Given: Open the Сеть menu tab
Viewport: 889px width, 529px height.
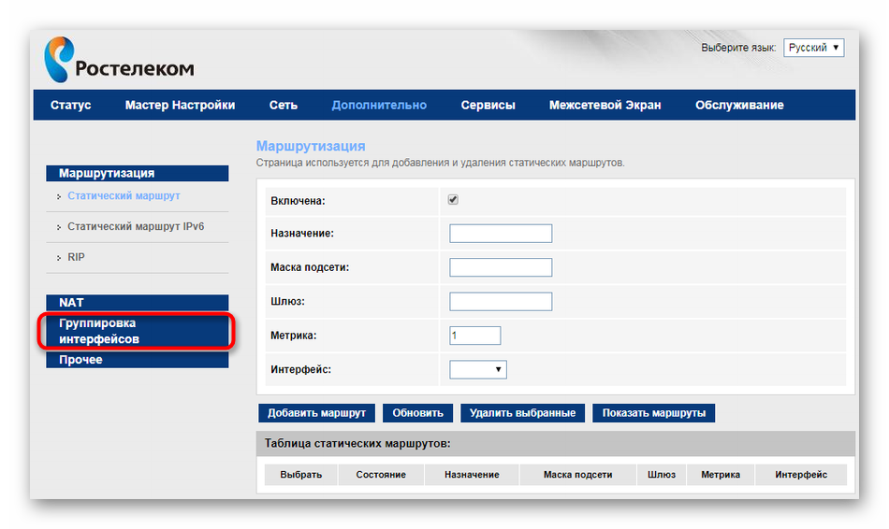Looking at the screenshot, I should tap(283, 105).
